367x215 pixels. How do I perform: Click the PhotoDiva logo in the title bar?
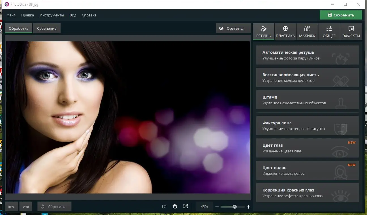(x=7, y=4)
